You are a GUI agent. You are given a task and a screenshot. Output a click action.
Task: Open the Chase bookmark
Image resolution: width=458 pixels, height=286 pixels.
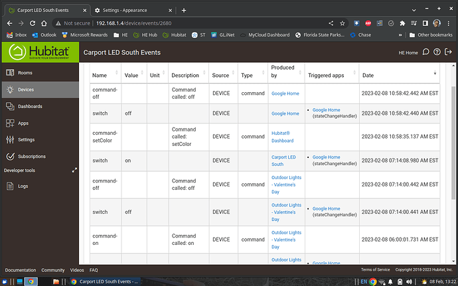(360, 35)
